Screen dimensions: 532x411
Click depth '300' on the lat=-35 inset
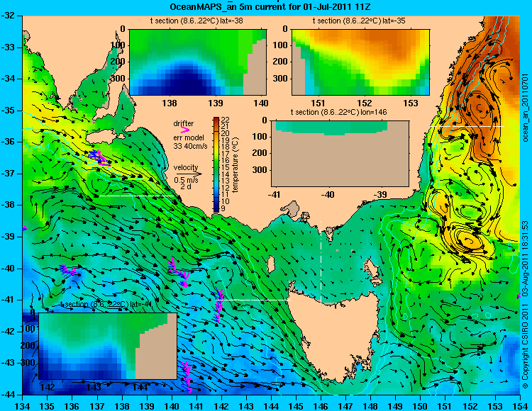point(282,79)
